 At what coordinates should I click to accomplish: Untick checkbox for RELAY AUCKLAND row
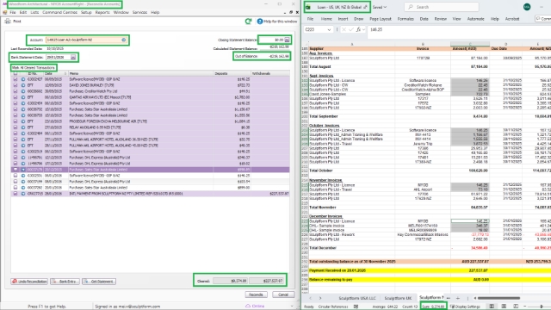click(15, 127)
